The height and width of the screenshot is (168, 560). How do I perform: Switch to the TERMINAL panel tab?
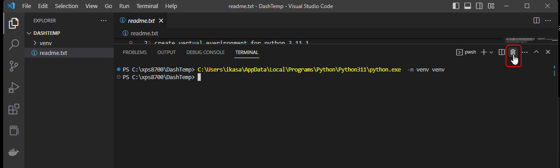click(x=247, y=52)
